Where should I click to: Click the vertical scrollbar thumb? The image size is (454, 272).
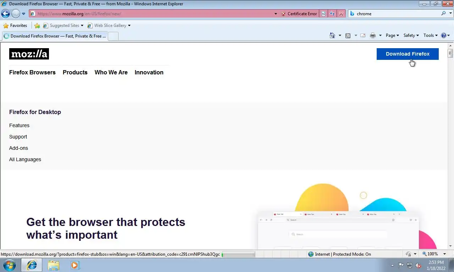click(450, 53)
